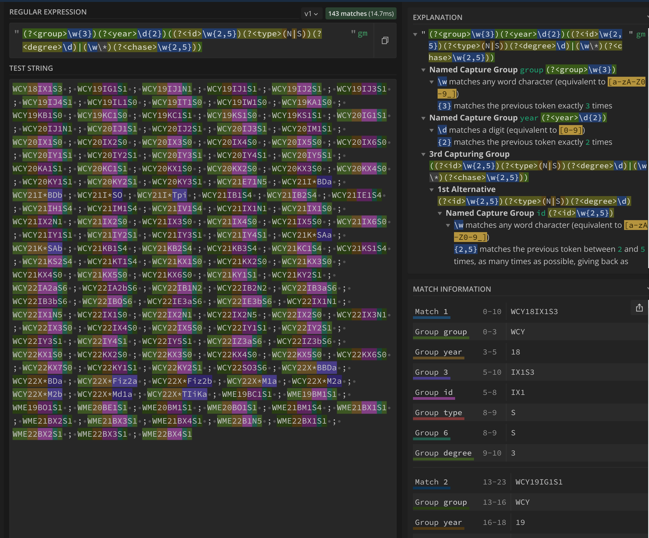Screen dimensions: 649x538
Task: Click the Match 2 label
Action: click(431, 482)
